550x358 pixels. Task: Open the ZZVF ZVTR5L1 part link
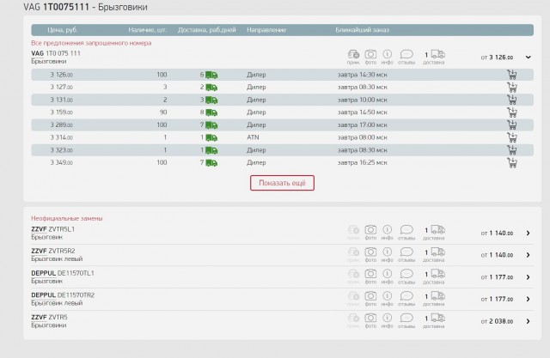pyautogui.click(x=52, y=229)
